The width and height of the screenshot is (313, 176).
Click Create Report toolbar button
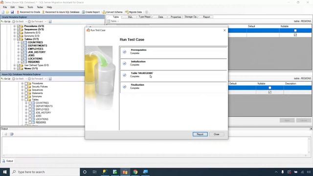click(x=91, y=12)
